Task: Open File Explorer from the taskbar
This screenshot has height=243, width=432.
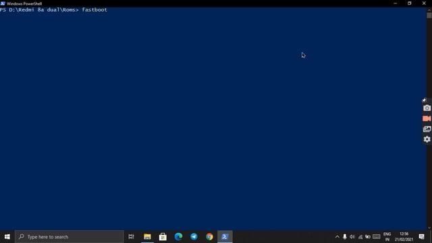Action: tap(147, 237)
